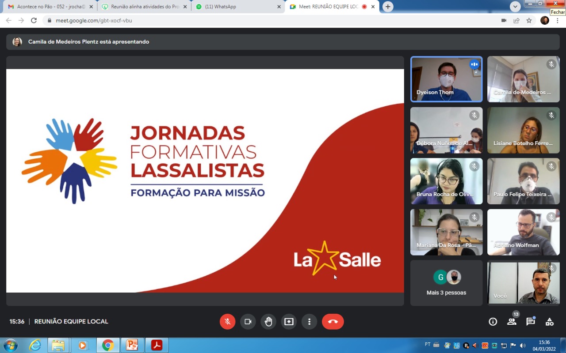
Task: Open the activities panel
Action: coord(550,322)
